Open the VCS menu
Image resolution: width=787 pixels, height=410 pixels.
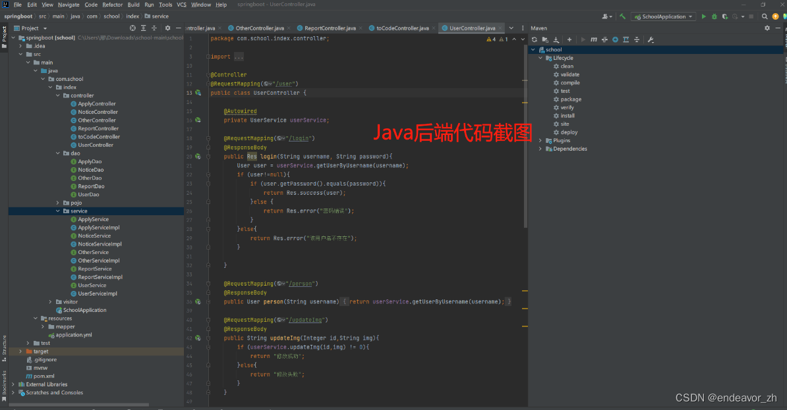pos(182,5)
